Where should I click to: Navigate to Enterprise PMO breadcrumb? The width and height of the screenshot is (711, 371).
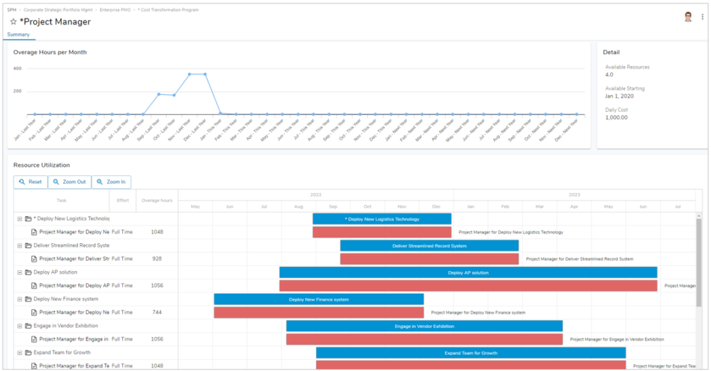tap(115, 10)
